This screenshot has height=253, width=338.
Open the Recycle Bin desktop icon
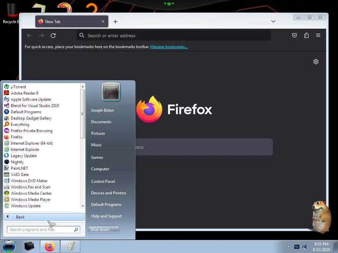coord(11,13)
